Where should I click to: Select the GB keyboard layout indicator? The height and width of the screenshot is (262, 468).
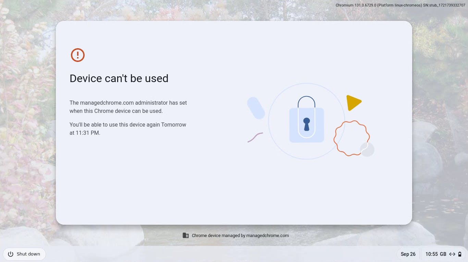click(x=443, y=254)
